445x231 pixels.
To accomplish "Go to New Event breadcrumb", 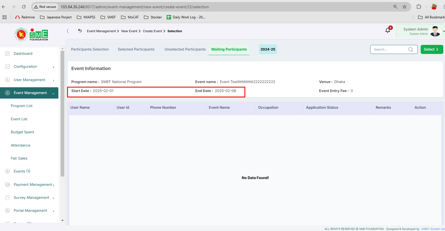I will click(129, 31).
